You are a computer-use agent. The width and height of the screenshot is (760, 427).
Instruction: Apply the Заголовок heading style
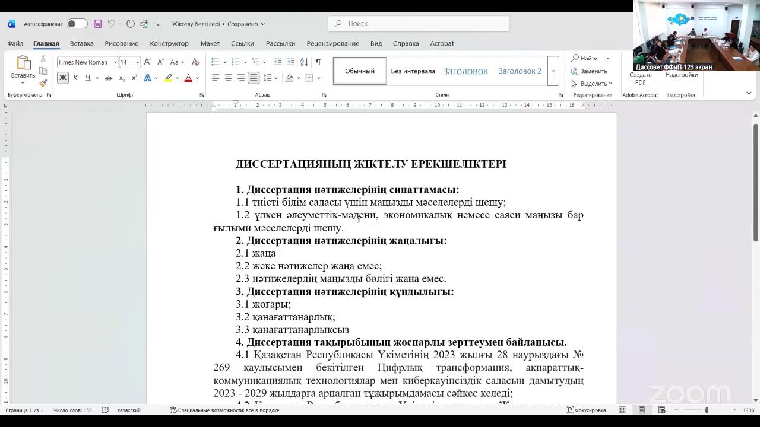pos(465,71)
